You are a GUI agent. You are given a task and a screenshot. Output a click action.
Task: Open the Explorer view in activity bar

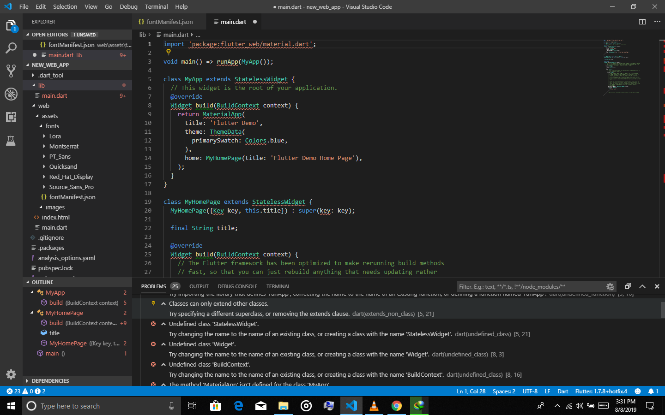11,26
